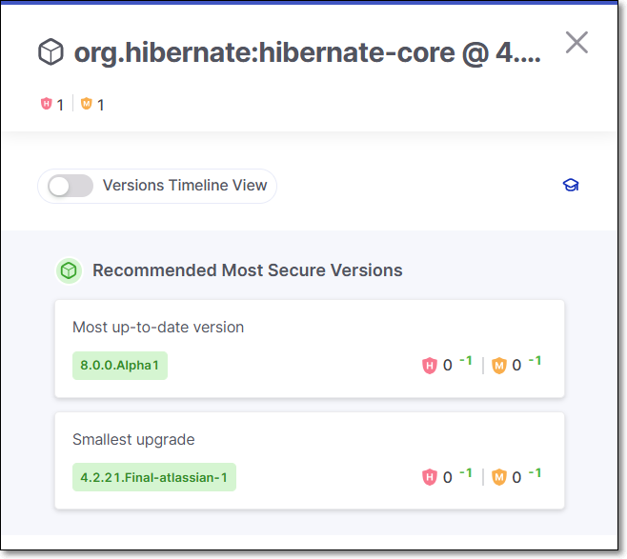627x559 pixels.
Task: Open the Smallest upgrade card
Action: tap(310, 461)
